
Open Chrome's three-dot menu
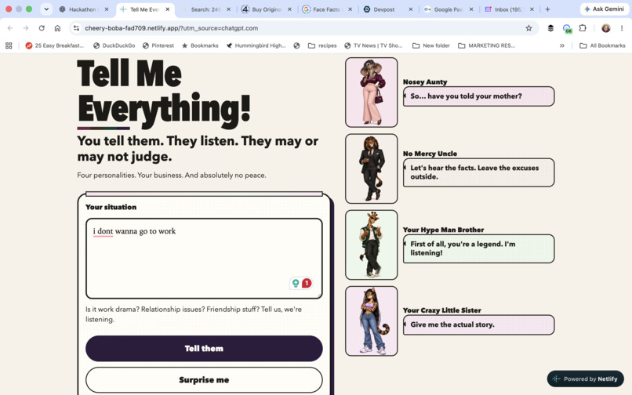(x=622, y=28)
